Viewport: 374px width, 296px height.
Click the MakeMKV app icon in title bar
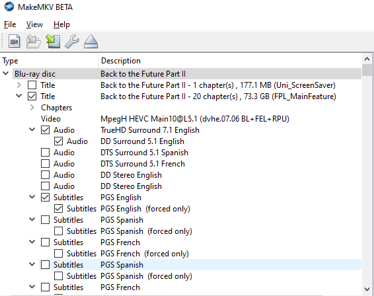tap(9, 7)
